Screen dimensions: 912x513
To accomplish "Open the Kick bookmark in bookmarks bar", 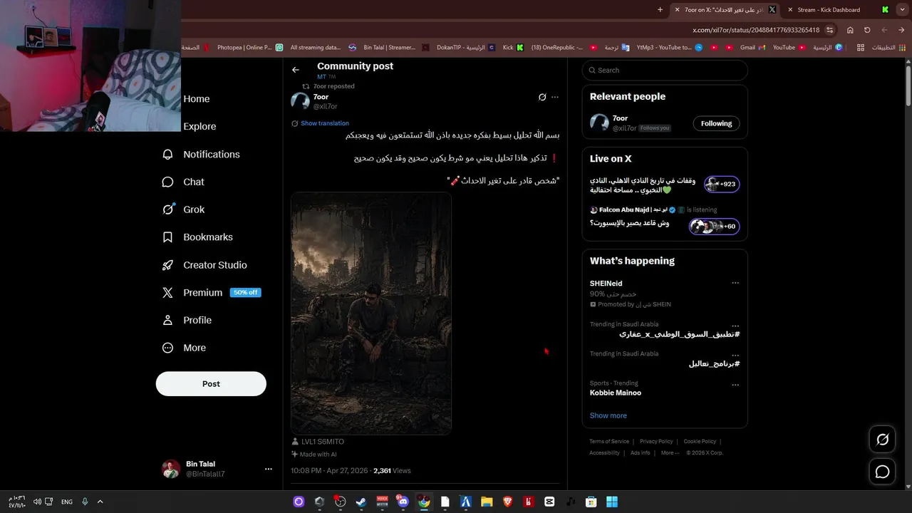I will pos(513,48).
